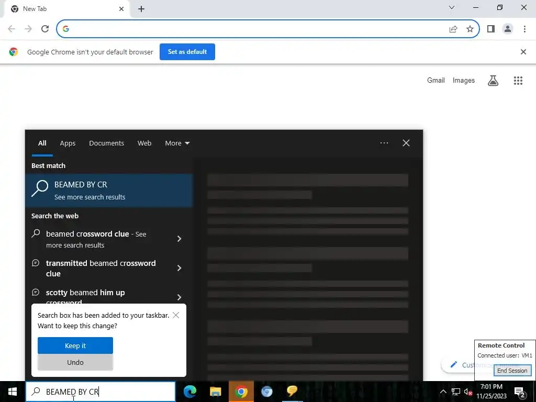Click the taskbar search input
This screenshot has width=536, height=402.
pos(100,392)
